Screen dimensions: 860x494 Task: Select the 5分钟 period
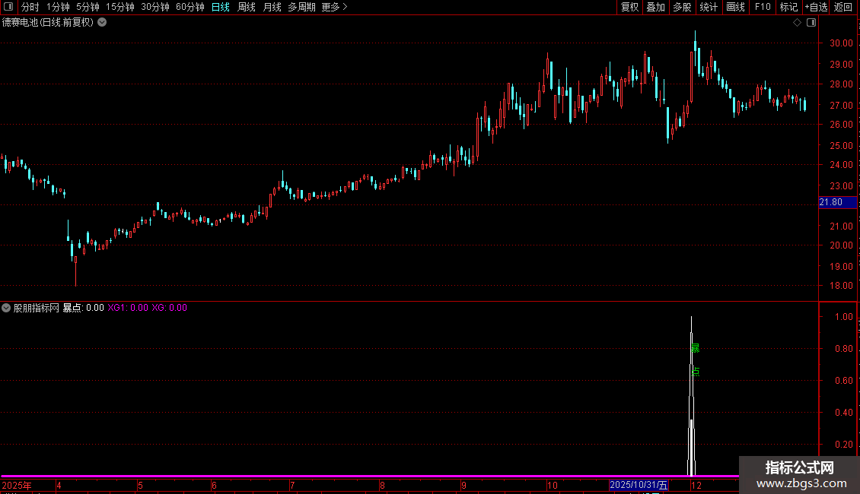88,7
